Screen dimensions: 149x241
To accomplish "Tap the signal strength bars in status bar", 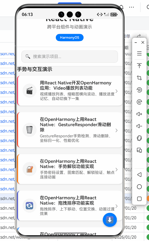I will pos(106,14).
